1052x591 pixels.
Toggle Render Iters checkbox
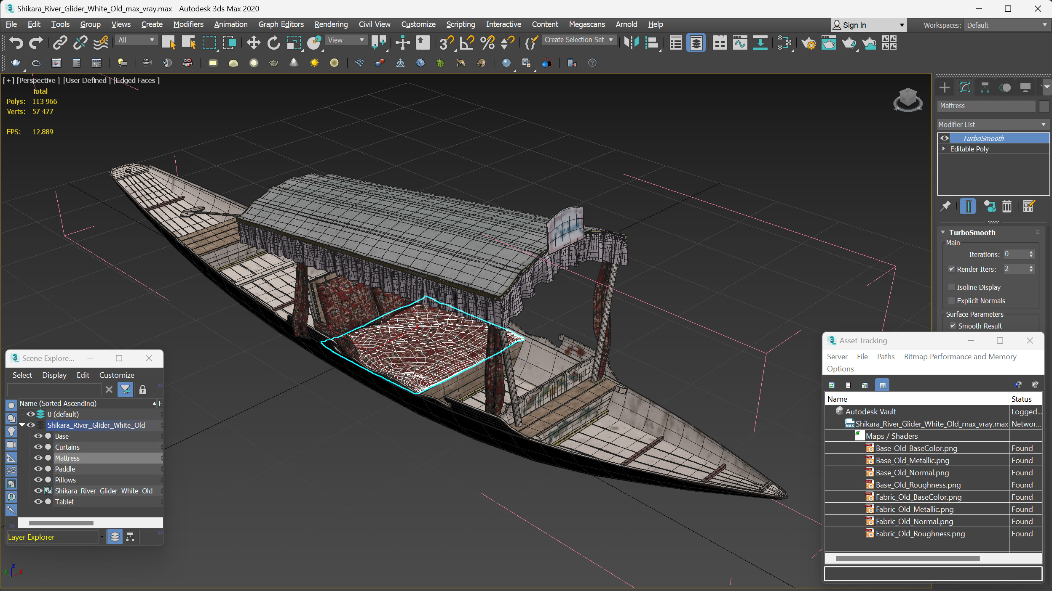point(951,269)
